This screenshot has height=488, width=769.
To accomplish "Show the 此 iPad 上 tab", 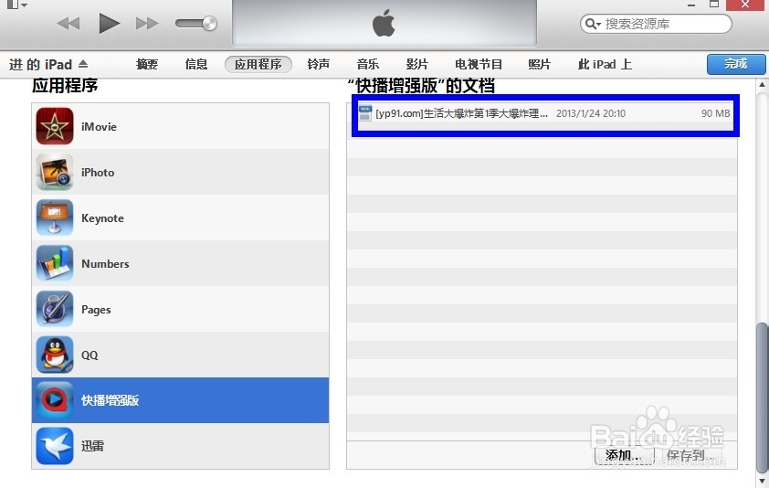I will [x=605, y=64].
